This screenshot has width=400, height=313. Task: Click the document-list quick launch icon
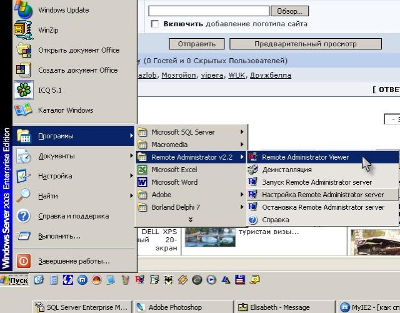tap(154, 280)
